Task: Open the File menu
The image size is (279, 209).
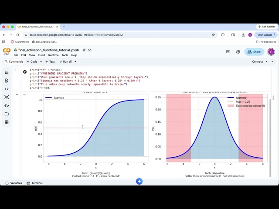Action: [16, 55]
